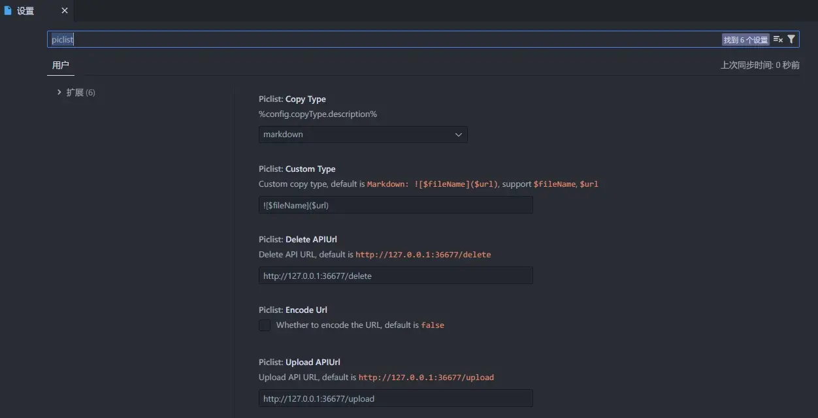Click the 找到 6 个设置 results badge

745,39
